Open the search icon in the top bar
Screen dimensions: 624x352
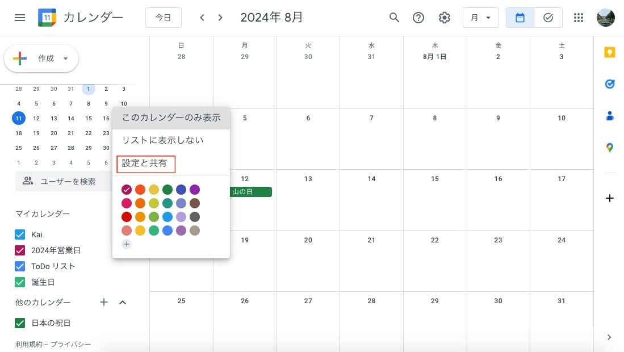click(394, 18)
